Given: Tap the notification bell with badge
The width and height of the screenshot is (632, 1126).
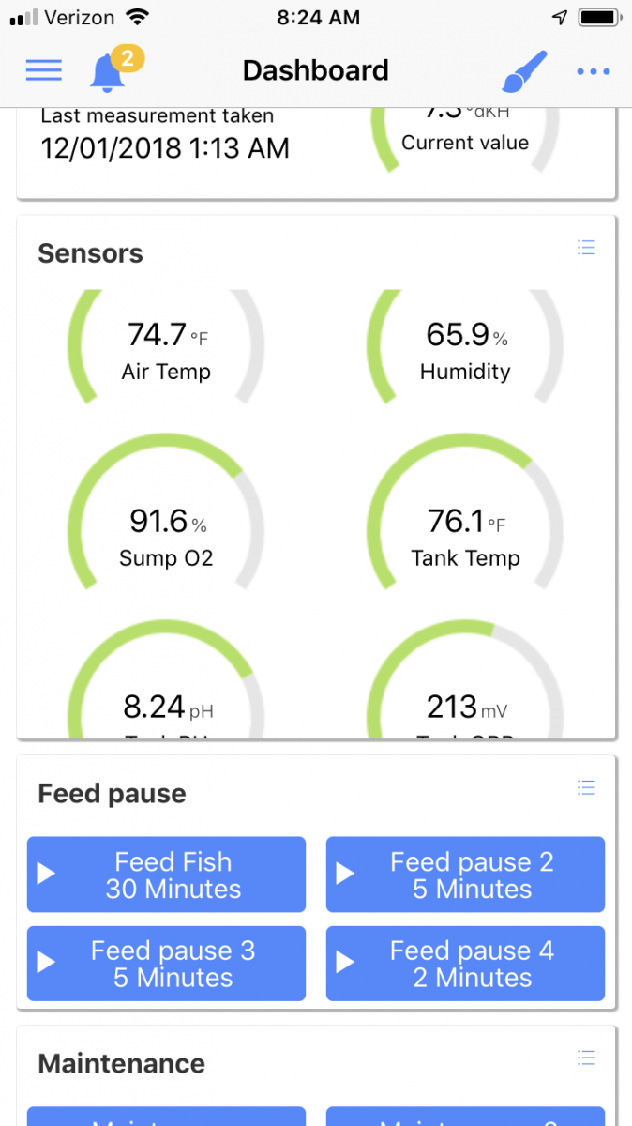Looking at the screenshot, I should click(x=111, y=71).
